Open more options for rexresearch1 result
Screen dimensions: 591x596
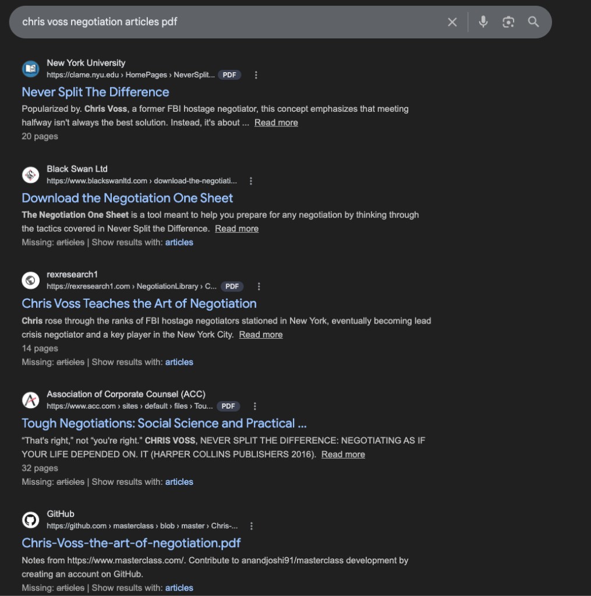coord(259,286)
